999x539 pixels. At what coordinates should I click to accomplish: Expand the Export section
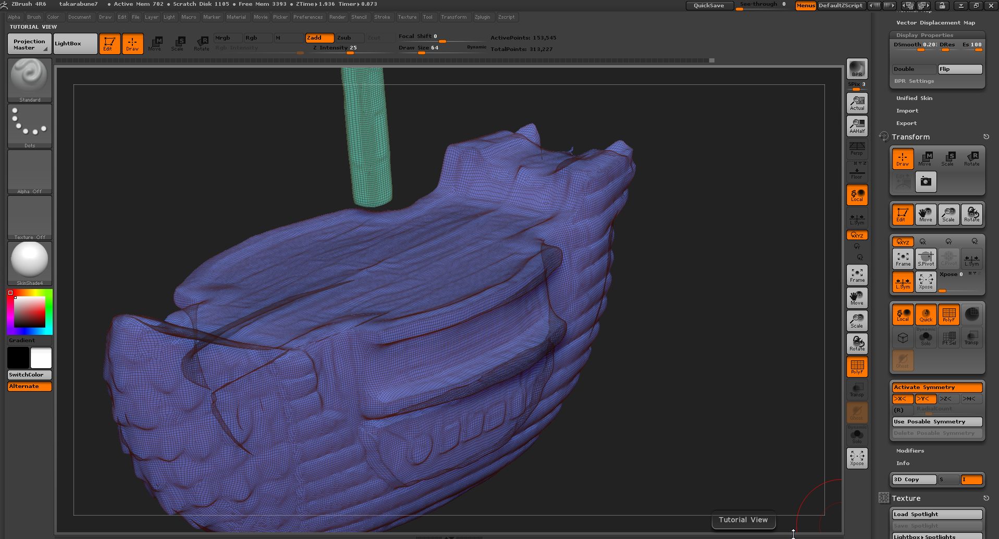(x=906, y=123)
